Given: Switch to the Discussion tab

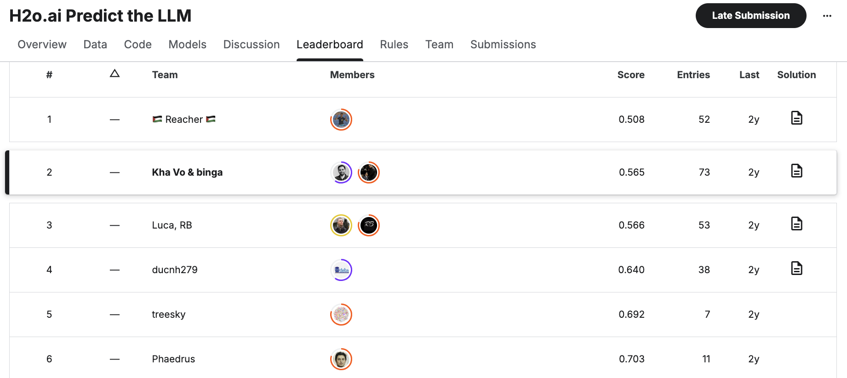Looking at the screenshot, I should (x=252, y=45).
